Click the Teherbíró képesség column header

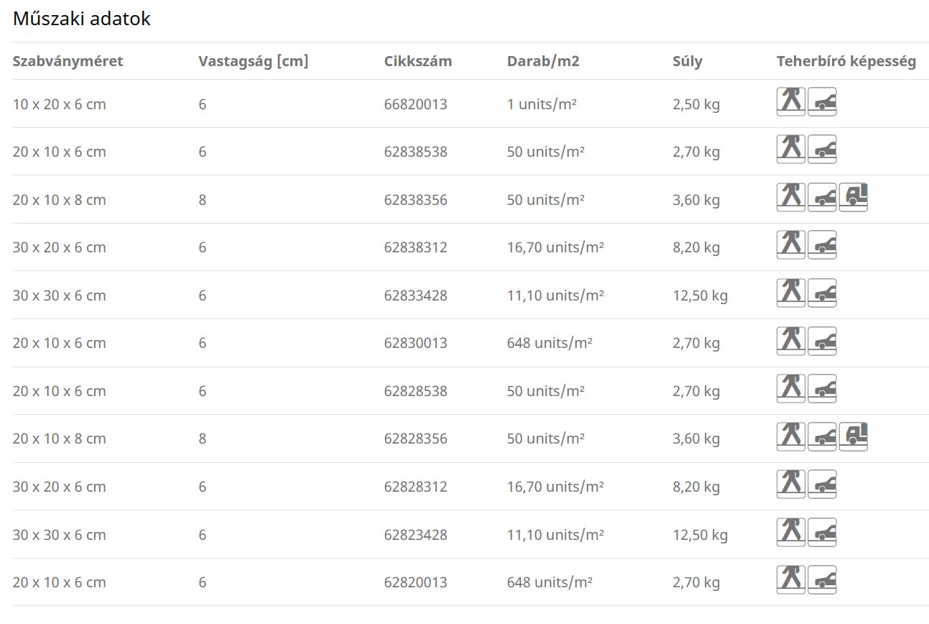846,61
